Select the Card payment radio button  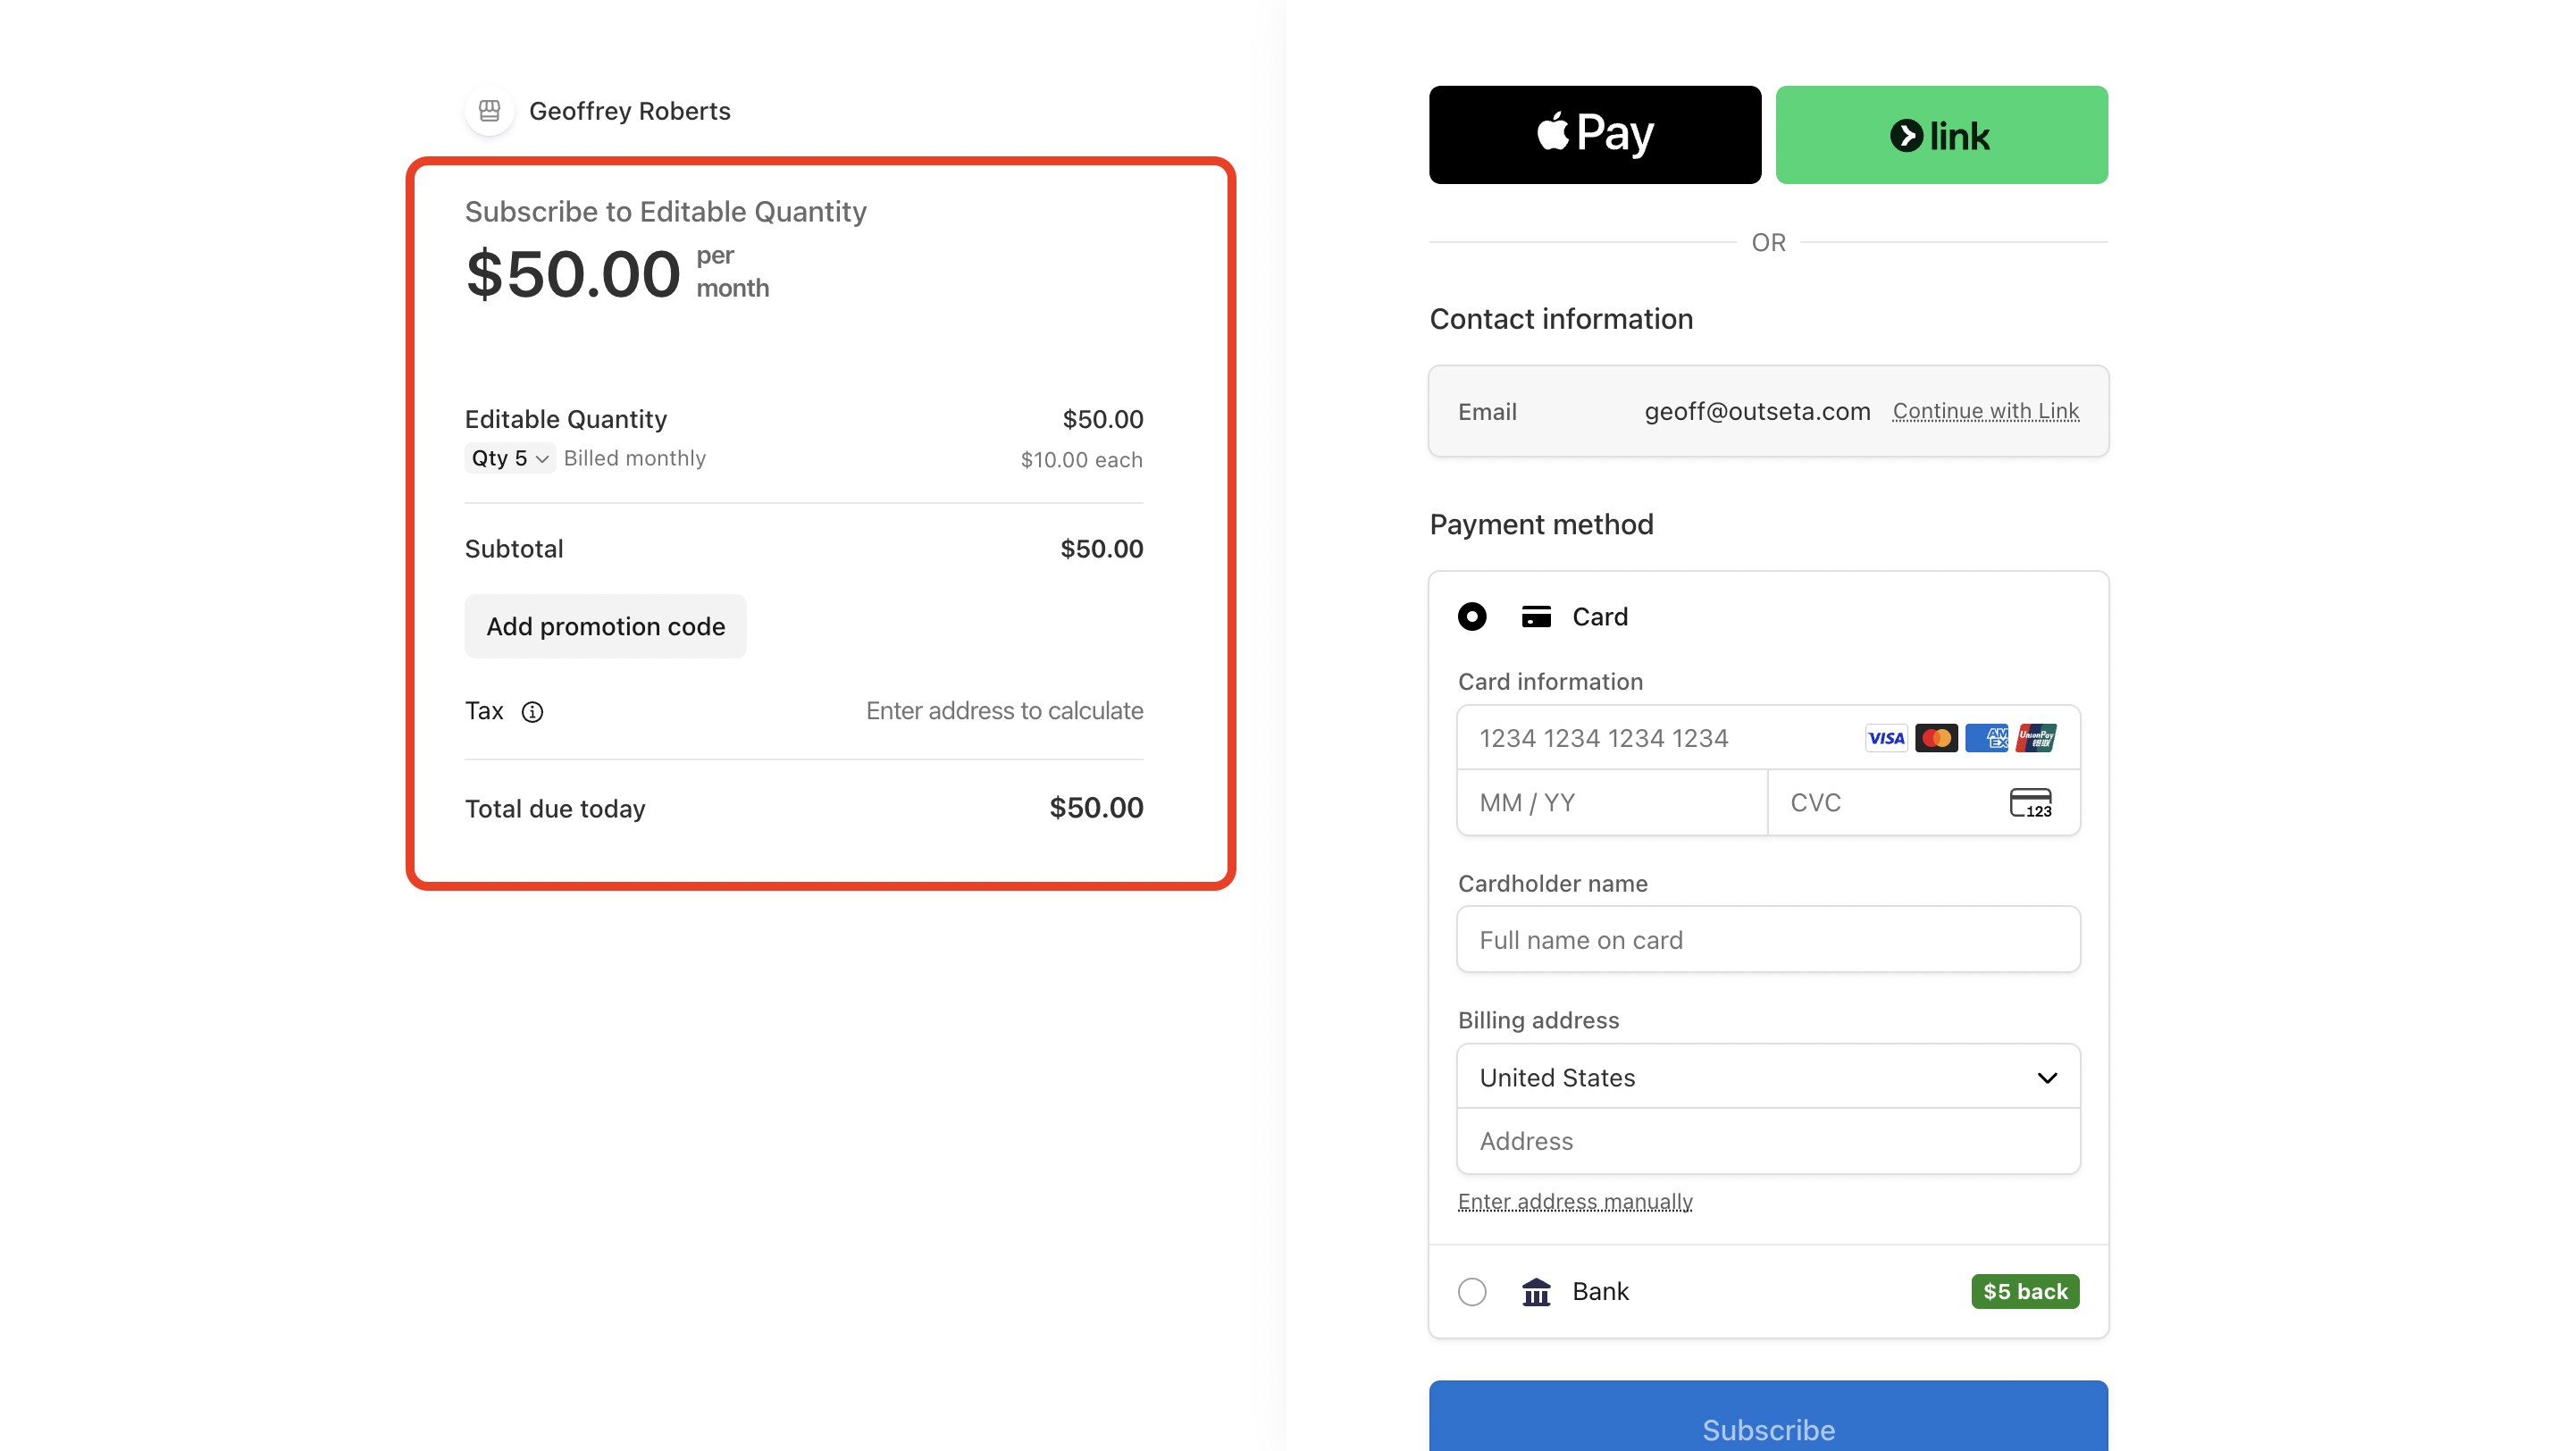click(x=1472, y=617)
